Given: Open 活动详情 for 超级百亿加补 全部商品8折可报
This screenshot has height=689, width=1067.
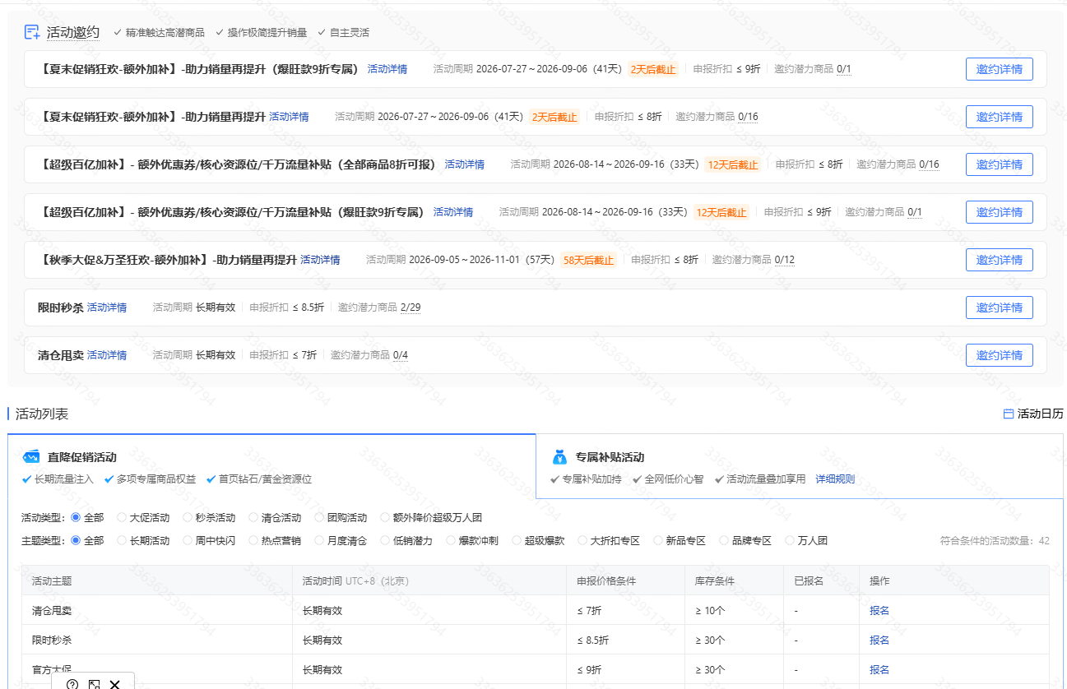Looking at the screenshot, I should coord(465,164).
